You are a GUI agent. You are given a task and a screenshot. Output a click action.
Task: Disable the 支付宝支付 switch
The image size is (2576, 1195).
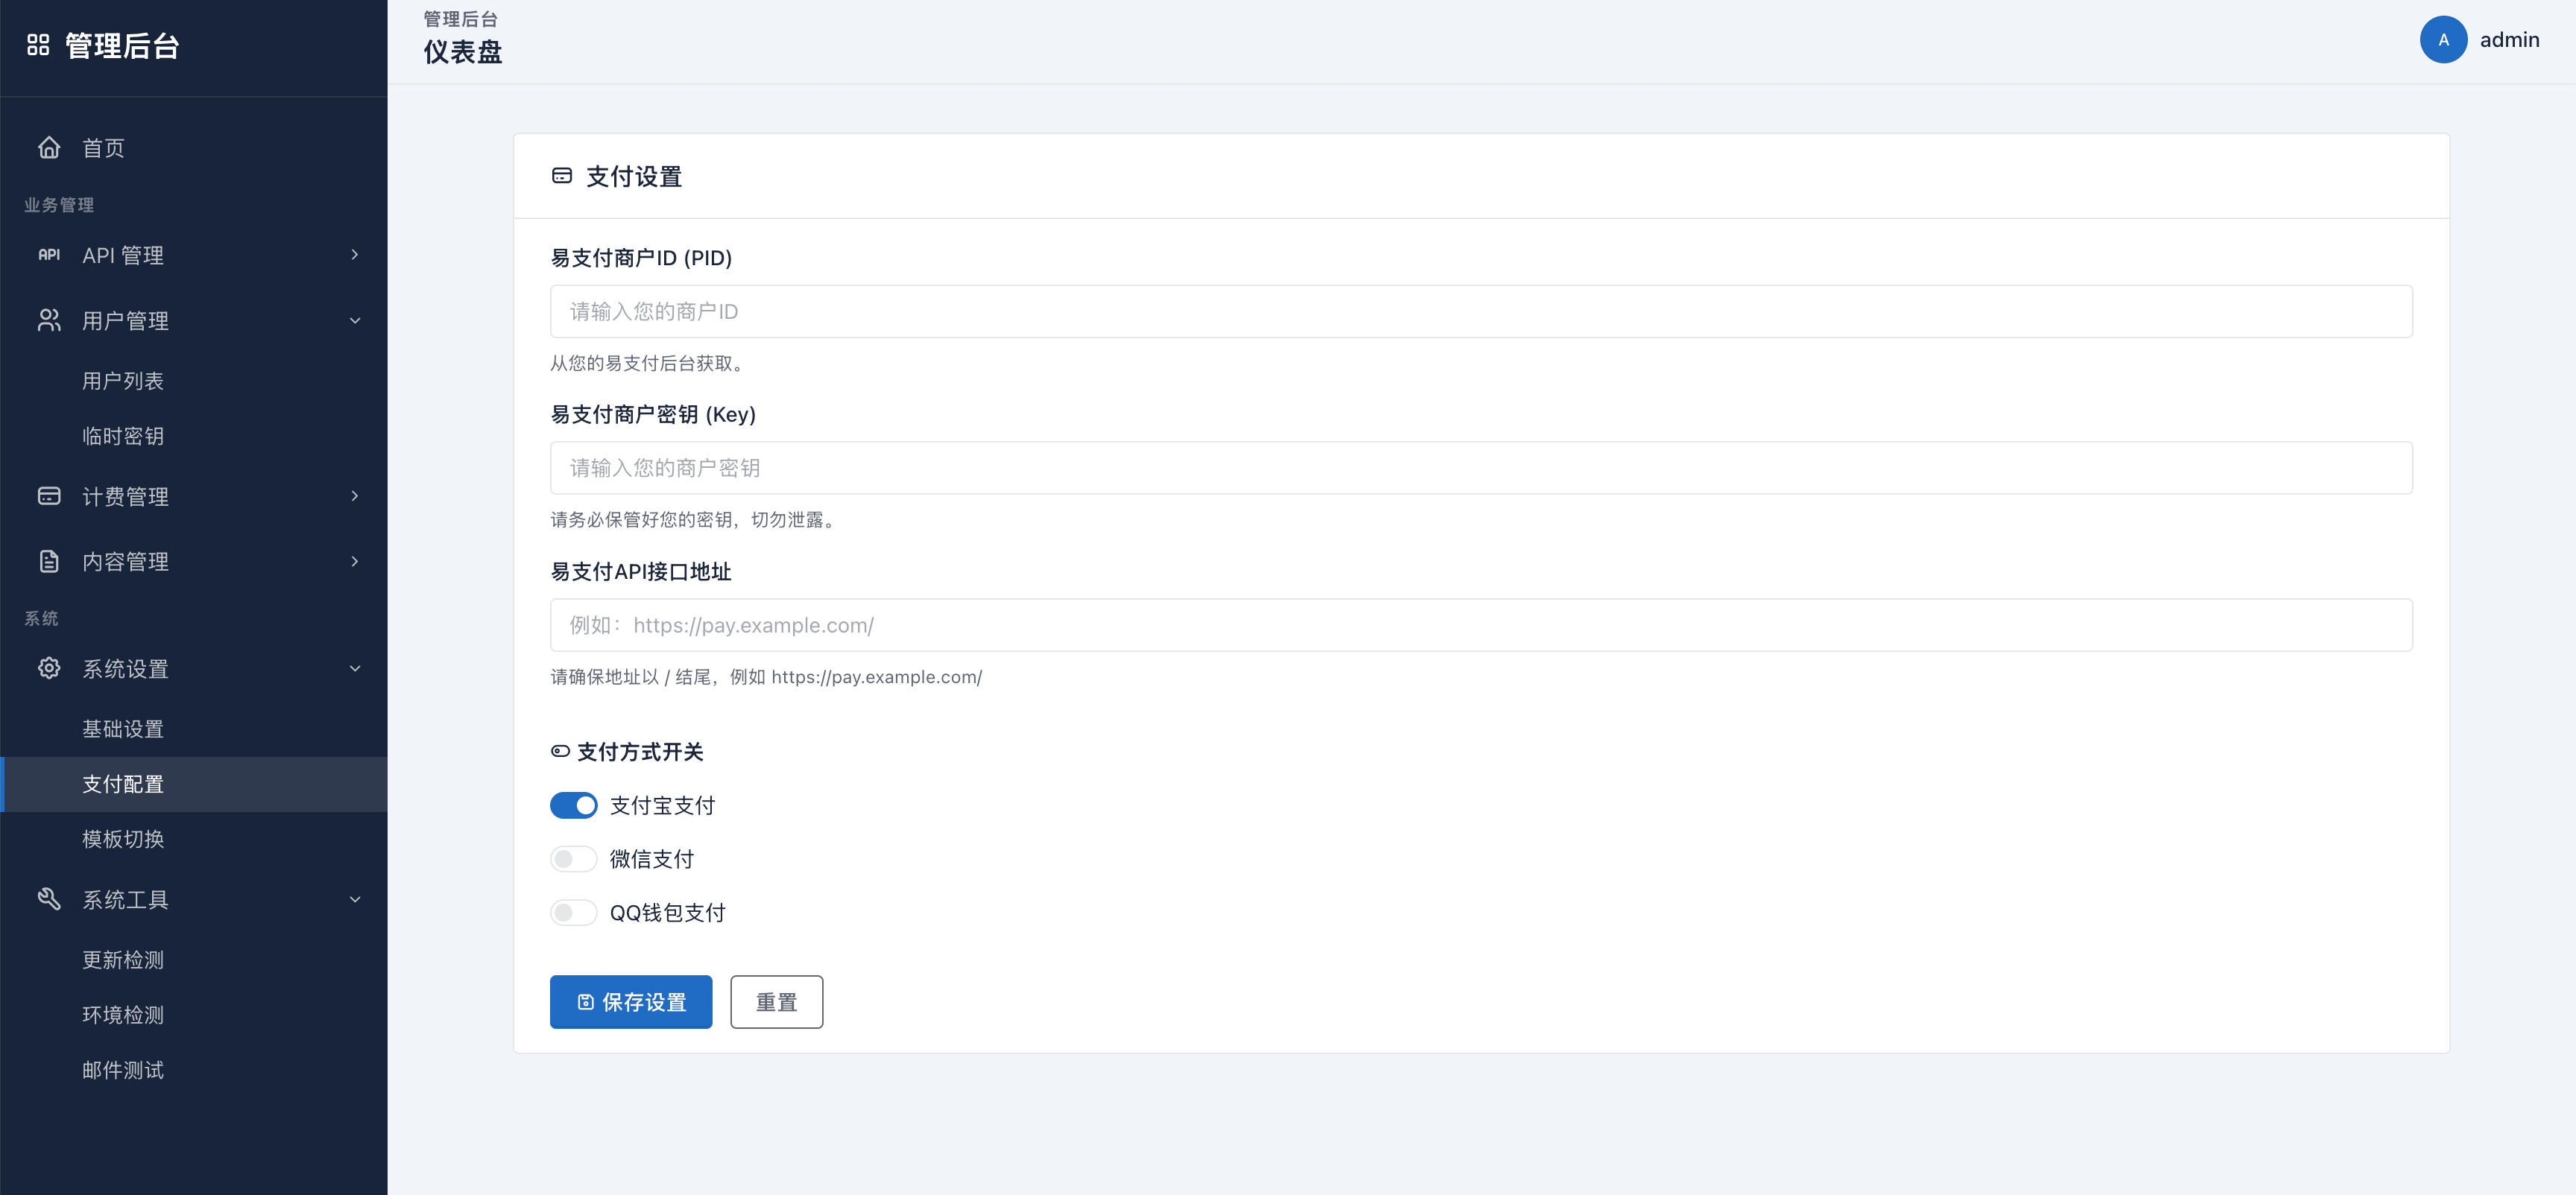573,805
